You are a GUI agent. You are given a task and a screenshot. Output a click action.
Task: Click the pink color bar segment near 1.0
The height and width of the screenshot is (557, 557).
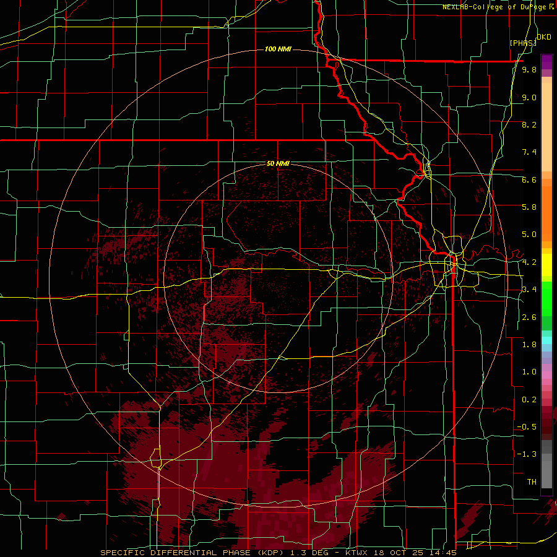(x=546, y=375)
